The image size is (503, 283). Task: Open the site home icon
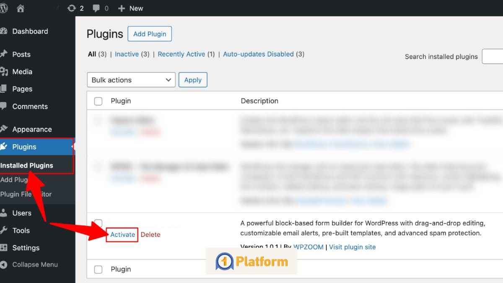click(21, 8)
